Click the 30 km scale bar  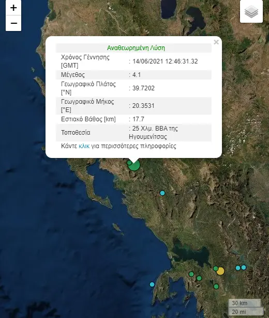click(x=245, y=303)
